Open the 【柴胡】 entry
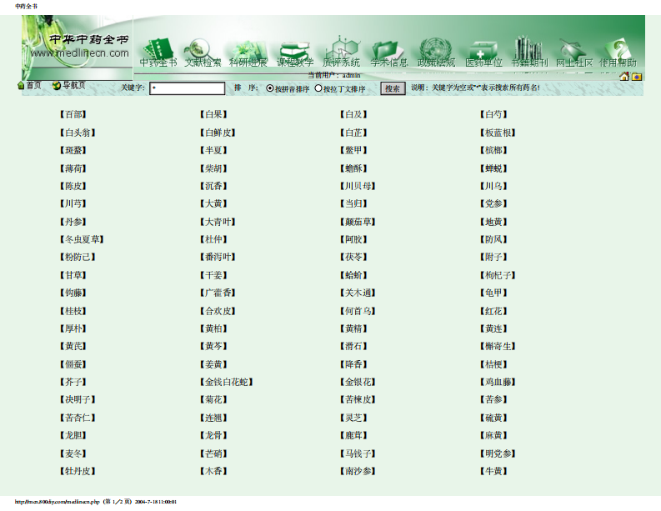661x511 pixels. pos(213,168)
